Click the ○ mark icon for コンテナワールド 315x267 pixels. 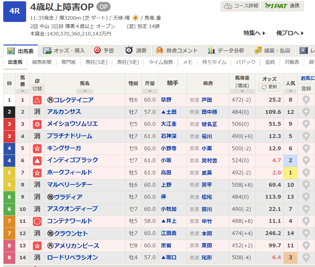[x=37, y=221]
